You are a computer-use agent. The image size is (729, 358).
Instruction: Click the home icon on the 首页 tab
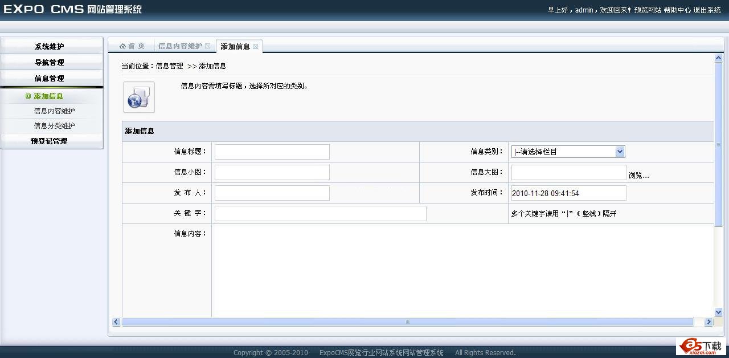point(122,46)
